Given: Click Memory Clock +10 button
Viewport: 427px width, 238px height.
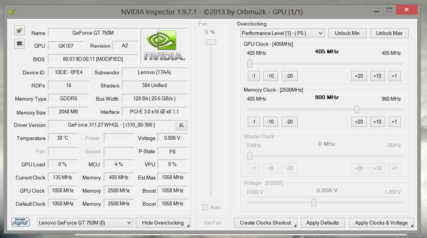Looking at the screenshot, I should coord(378,122).
